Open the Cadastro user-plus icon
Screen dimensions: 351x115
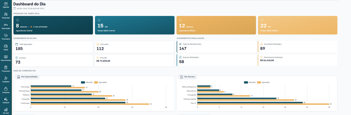click(x=6, y=78)
